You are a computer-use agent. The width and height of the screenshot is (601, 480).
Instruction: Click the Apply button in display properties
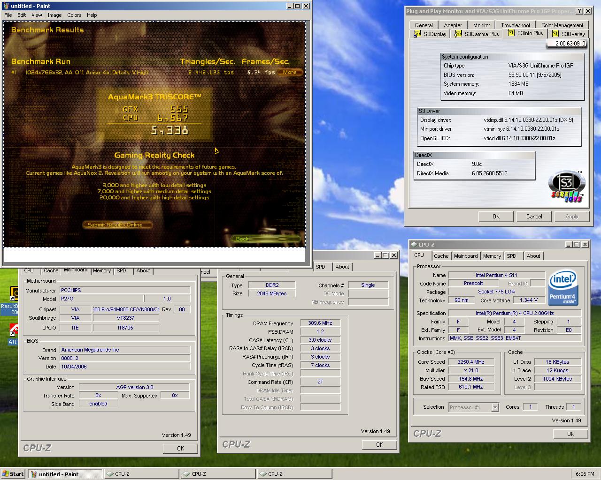[x=571, y=217]
